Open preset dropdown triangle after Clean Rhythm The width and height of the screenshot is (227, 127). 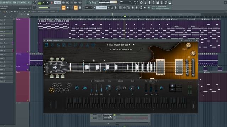(x=134, y=45)
